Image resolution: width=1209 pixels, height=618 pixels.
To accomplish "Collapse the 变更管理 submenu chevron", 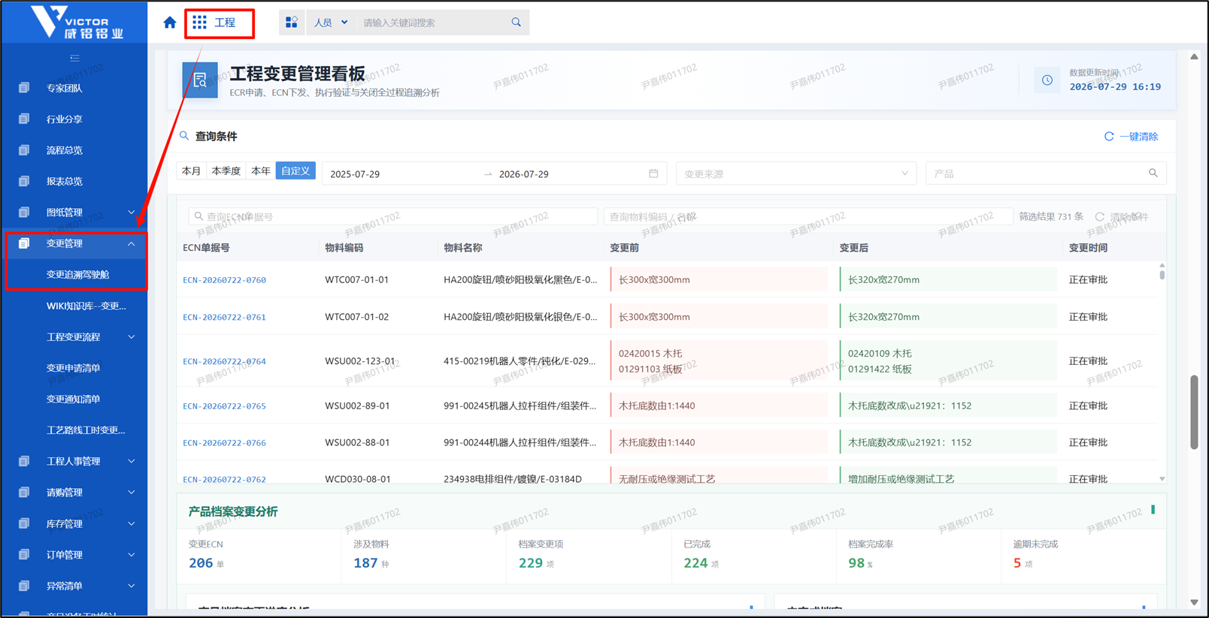I will click(132, 243).
